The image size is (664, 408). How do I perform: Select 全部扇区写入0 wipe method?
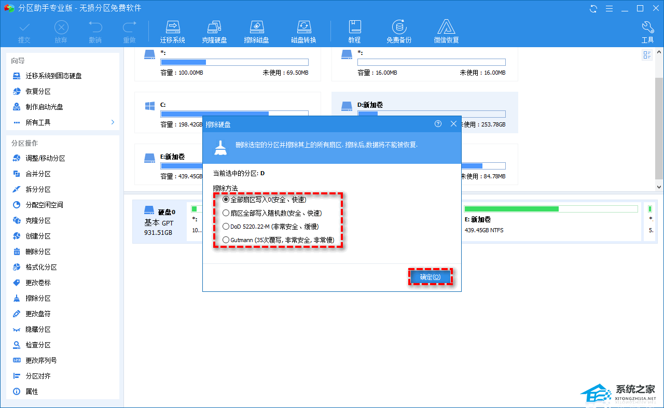pos(226,200)
